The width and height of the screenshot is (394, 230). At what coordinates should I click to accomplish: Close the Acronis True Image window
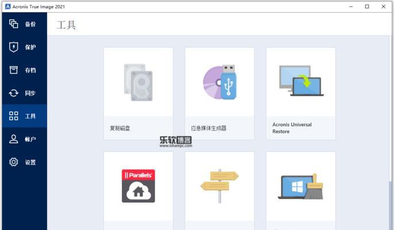pyautogui.click(x=384, y=6)
